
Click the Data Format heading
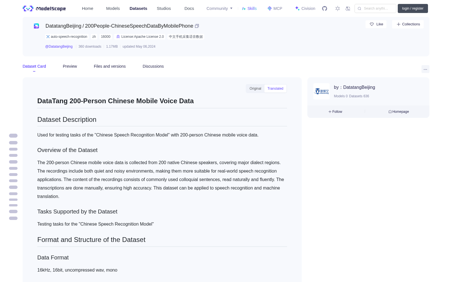tap(53, 258)
